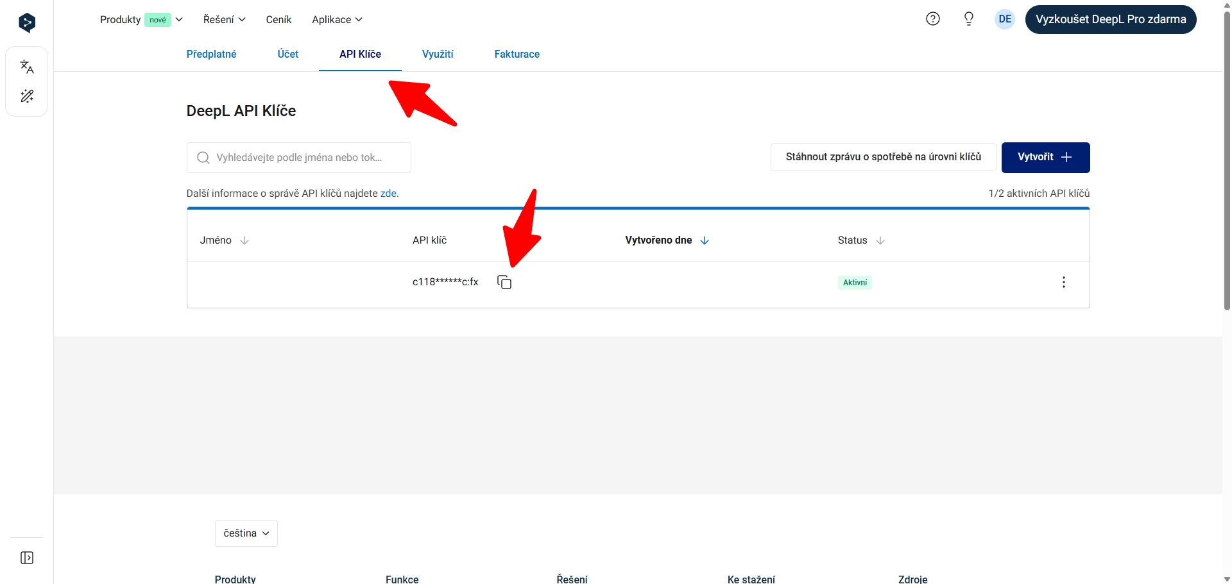Switch to the Fakturace tab

pos(517,54)
